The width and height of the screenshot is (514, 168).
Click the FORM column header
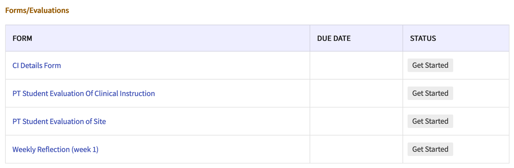pyautogui.click(x=22, y=38)
